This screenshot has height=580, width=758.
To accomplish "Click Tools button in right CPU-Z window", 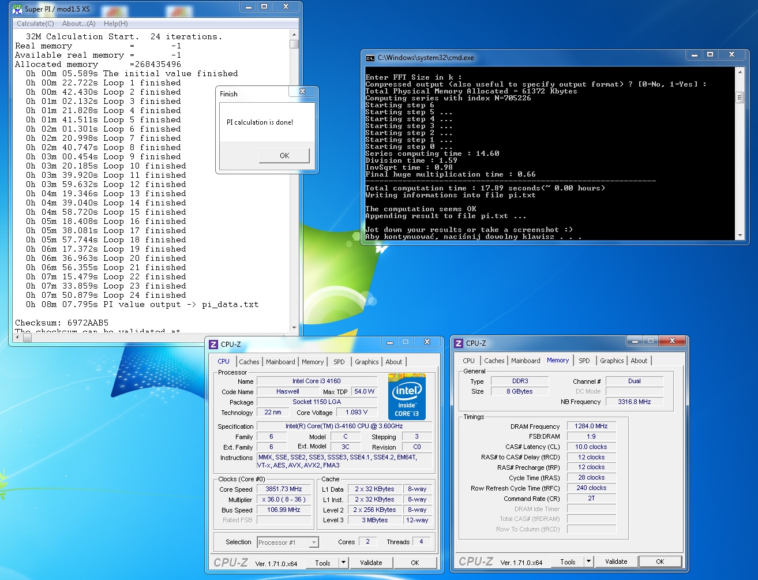I will [x=568, y=562].
